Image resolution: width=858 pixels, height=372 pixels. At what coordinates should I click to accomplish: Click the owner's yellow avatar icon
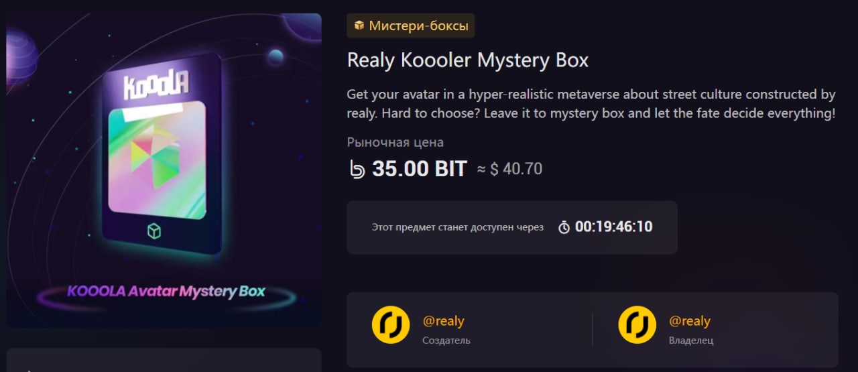[x=637, y=324]
